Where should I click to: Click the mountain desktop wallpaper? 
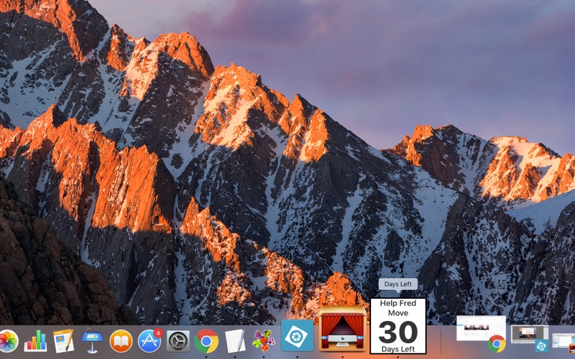[287, 144]
